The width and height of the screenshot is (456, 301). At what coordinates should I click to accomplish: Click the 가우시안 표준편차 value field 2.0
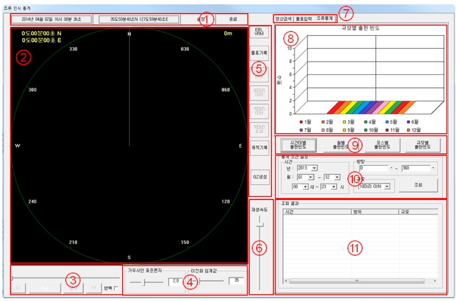click(x=175, y=281)
